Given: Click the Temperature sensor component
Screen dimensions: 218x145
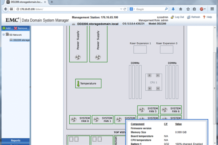Looking at the screenshot, I should 88,83.
